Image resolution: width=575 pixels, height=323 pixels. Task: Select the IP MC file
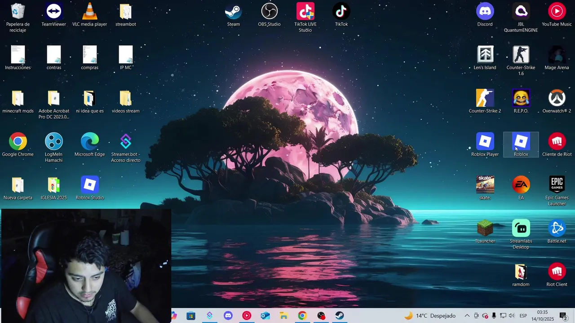tap(126, 58)
